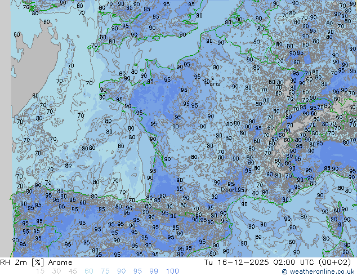Click the 'Tu 16-12-2025 02:00 UTC (00+02)' timestamp
The width and height of the screenshot is (357, 276).
tap(278, 262)
